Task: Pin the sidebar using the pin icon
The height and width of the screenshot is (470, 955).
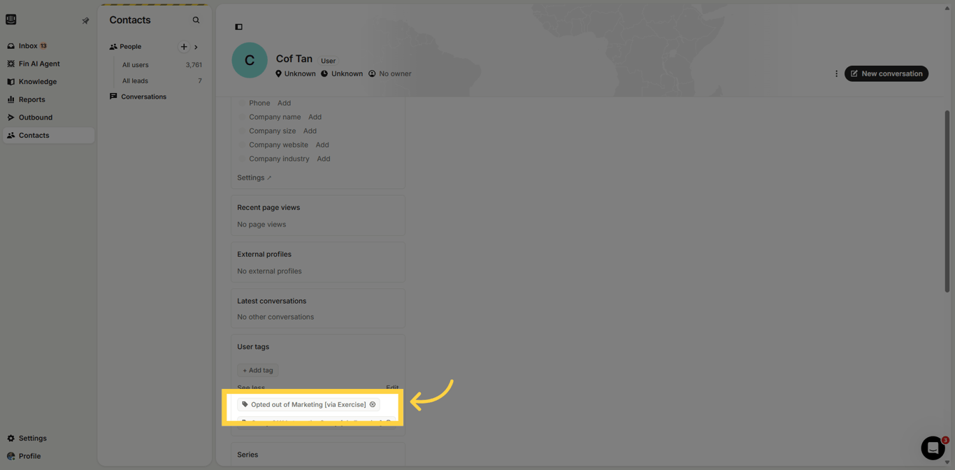Action: click(x=85, y=20)
